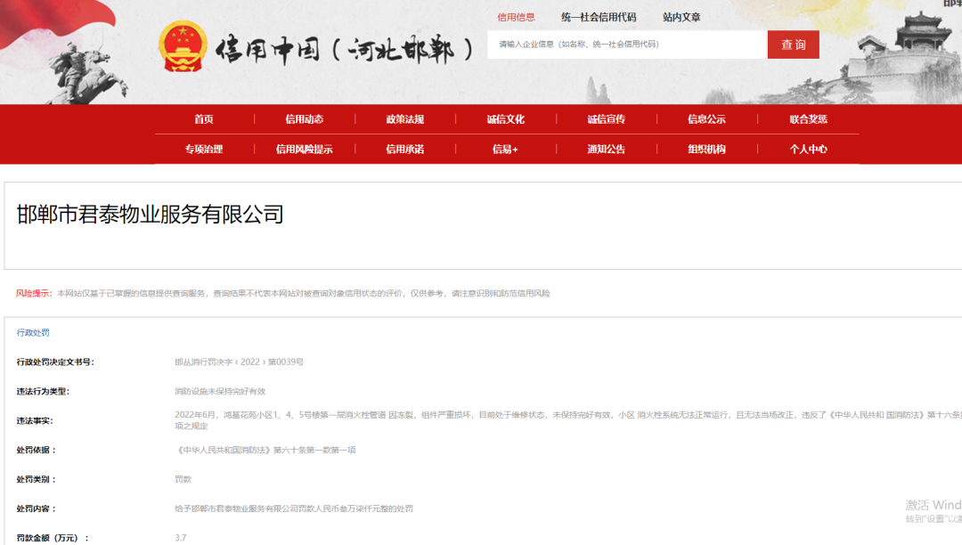Open the 联合奖惩 menu item
Screen dimensions: 962x545
(x=809, y=119)
